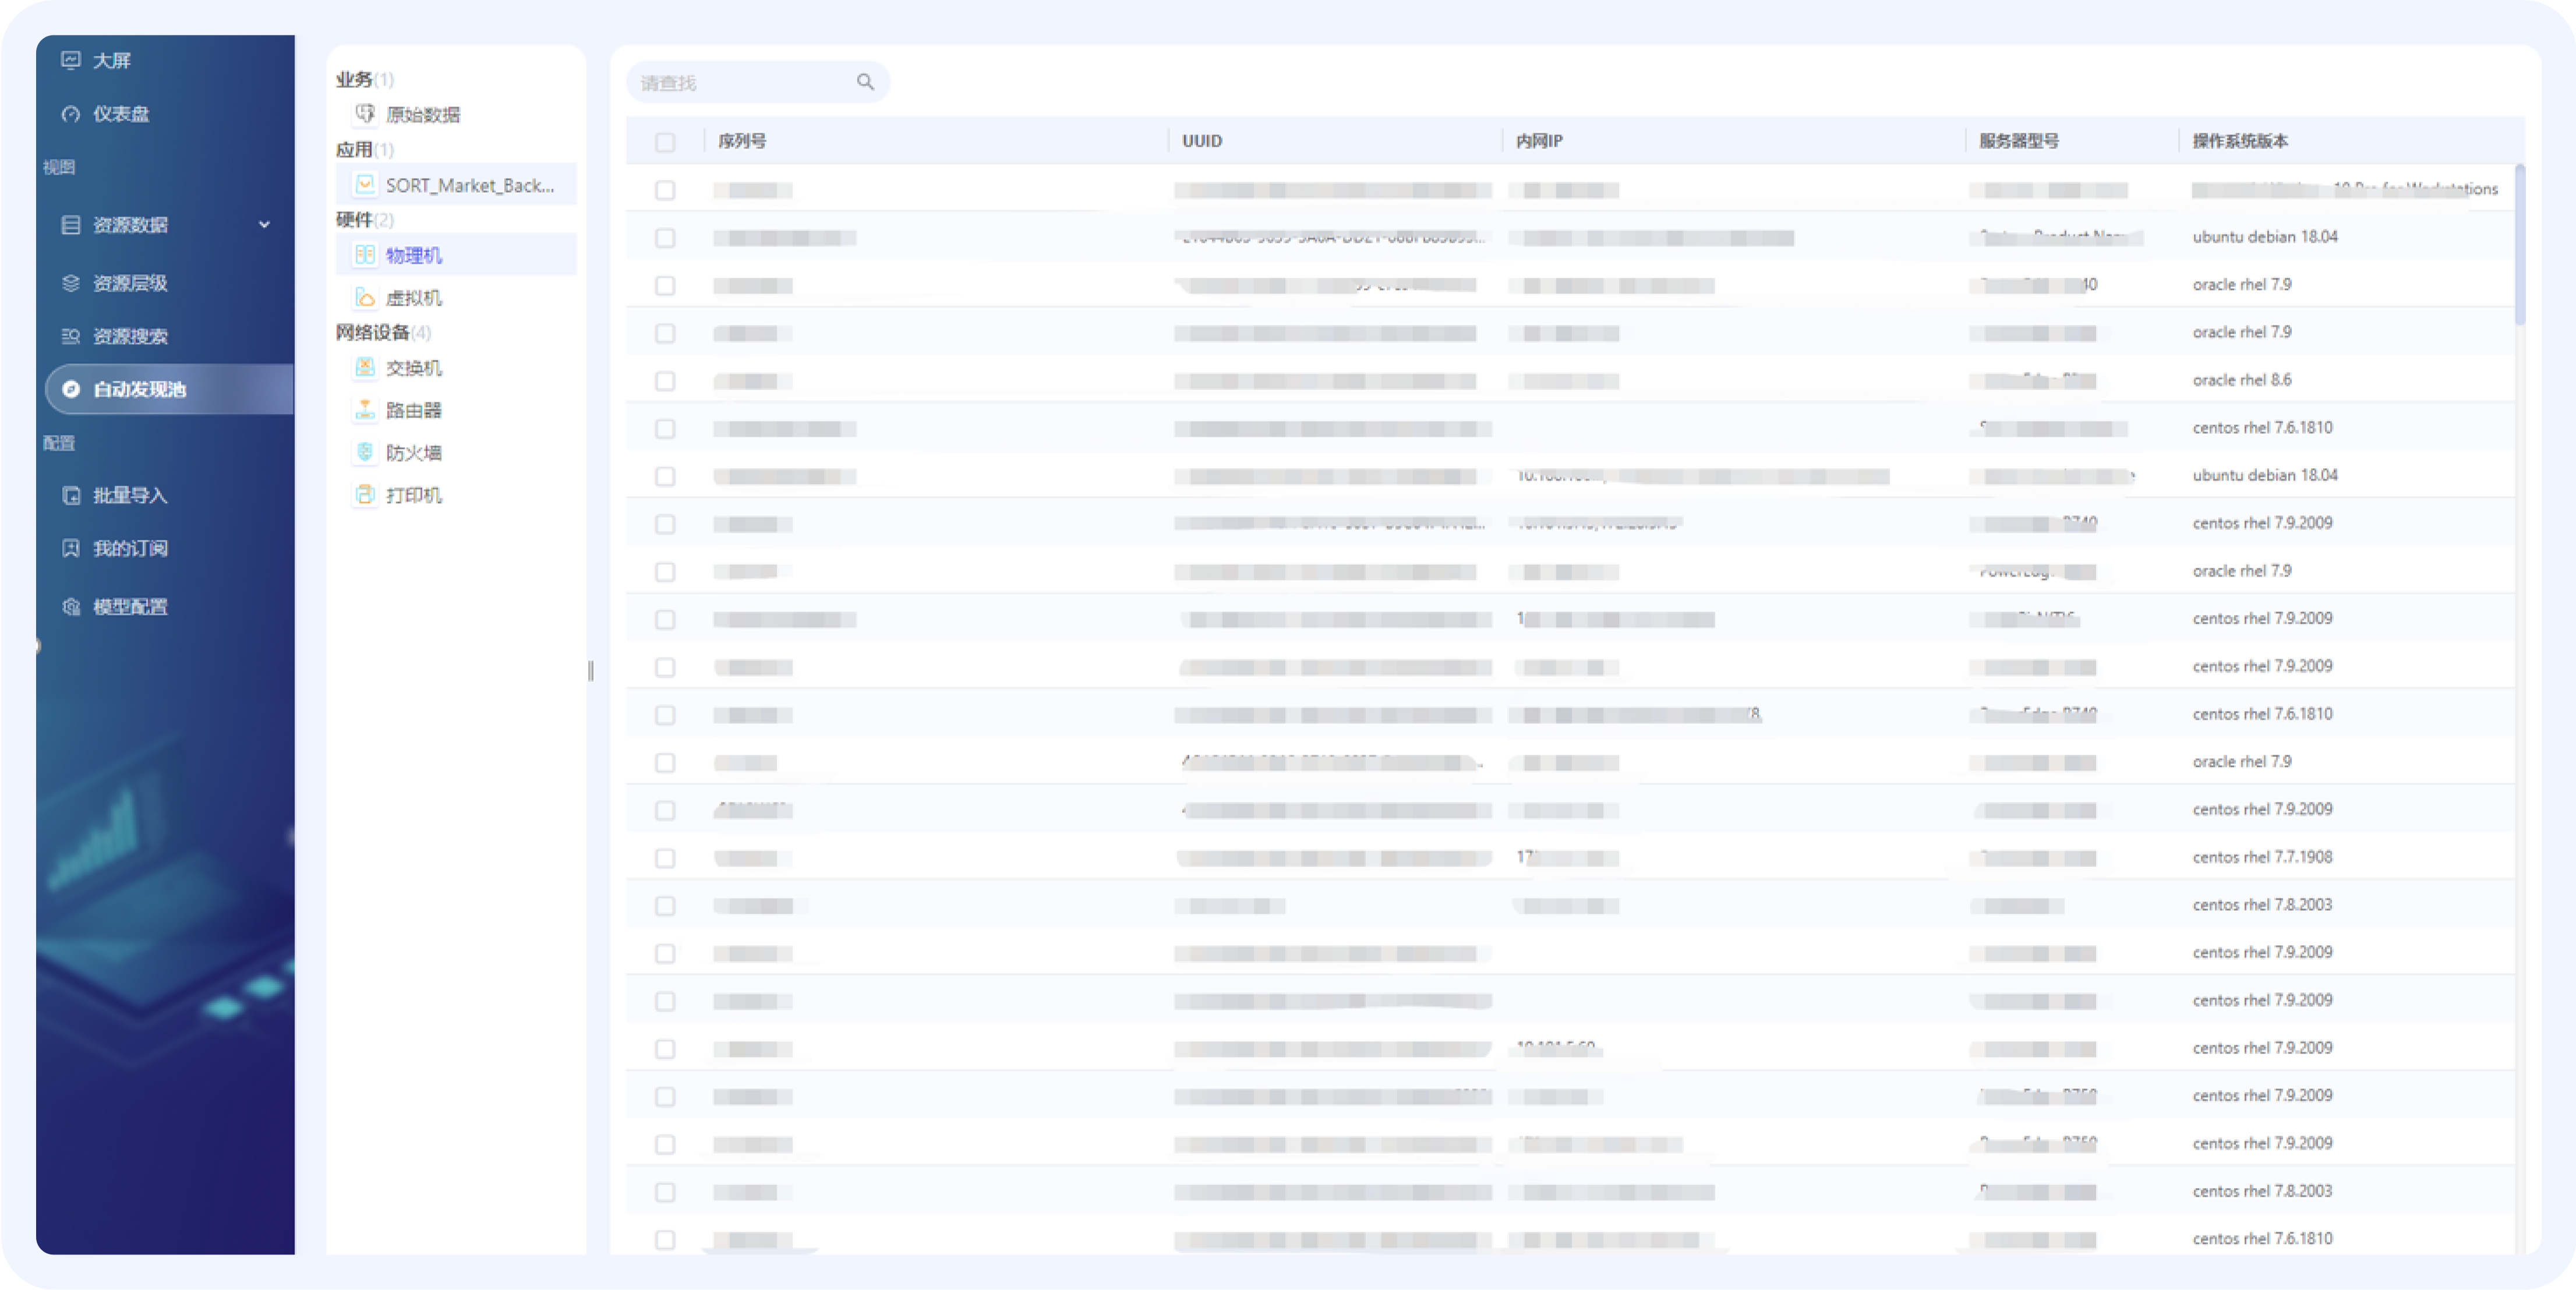
Task: Collapse the 资源数据 section chevron
Action: (264, 225)
